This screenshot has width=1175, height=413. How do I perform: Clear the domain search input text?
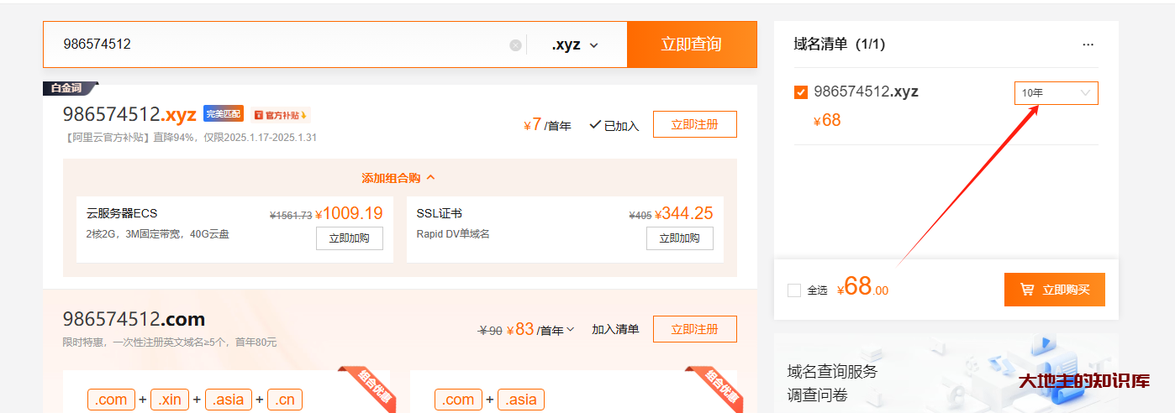pos(515,45)
